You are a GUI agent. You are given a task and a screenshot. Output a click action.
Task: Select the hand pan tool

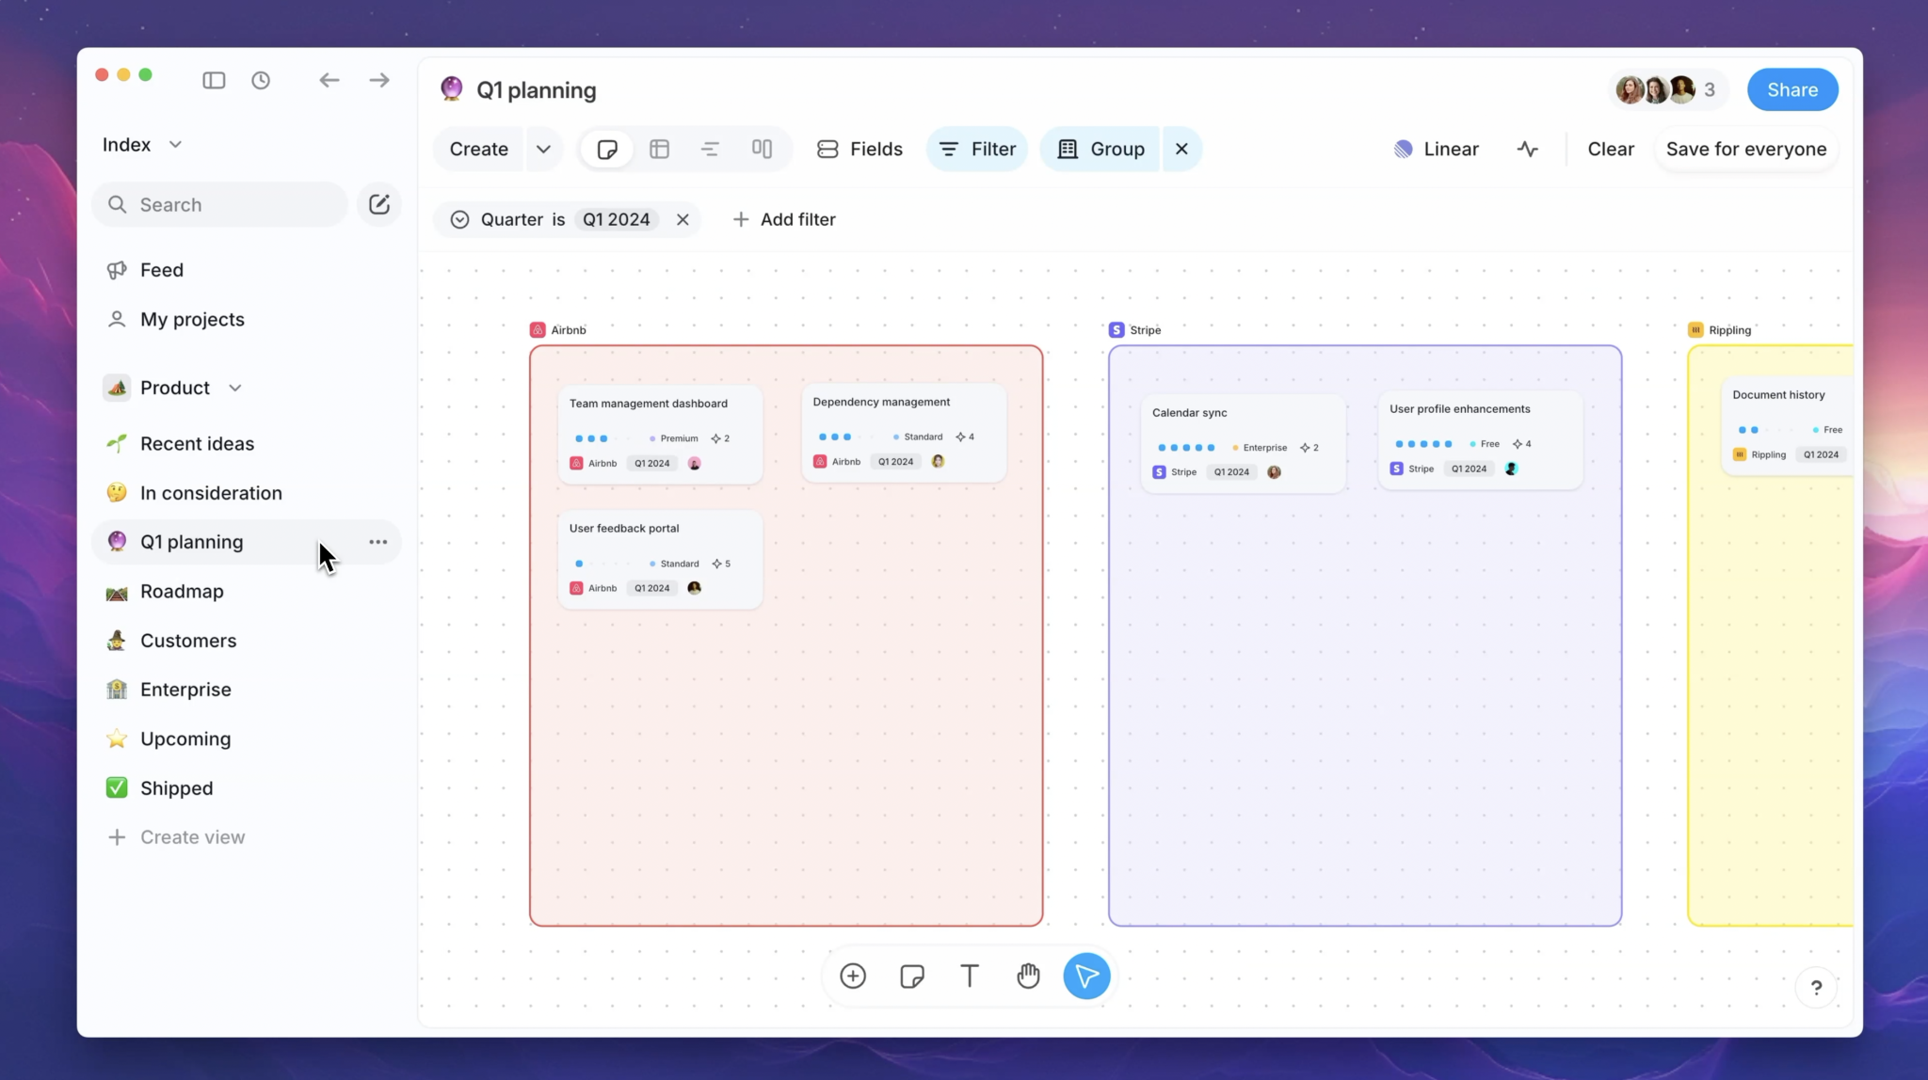(x=1028, y=976)
